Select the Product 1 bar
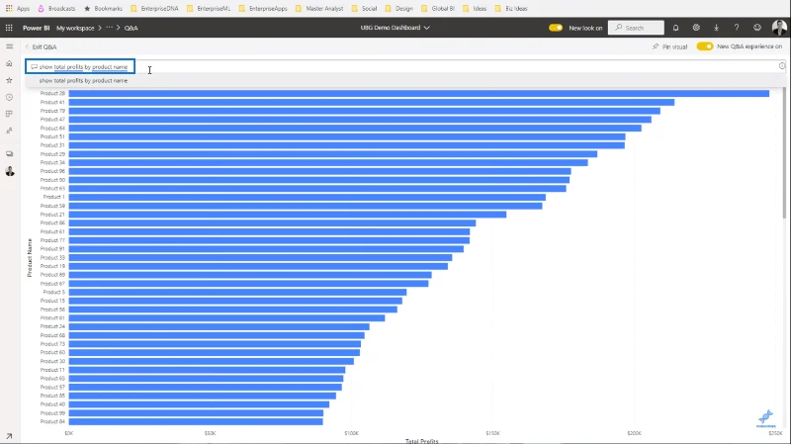791x444 pixels. coord(308,197)
